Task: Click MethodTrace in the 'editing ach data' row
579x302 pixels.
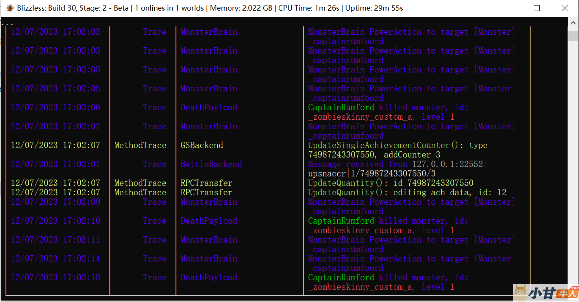Action: coord(140,192)
